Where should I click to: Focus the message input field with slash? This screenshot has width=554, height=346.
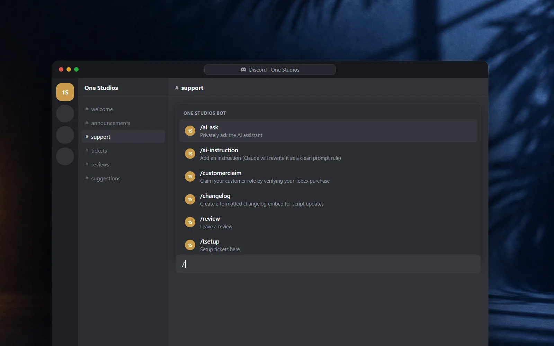[328, 264]
